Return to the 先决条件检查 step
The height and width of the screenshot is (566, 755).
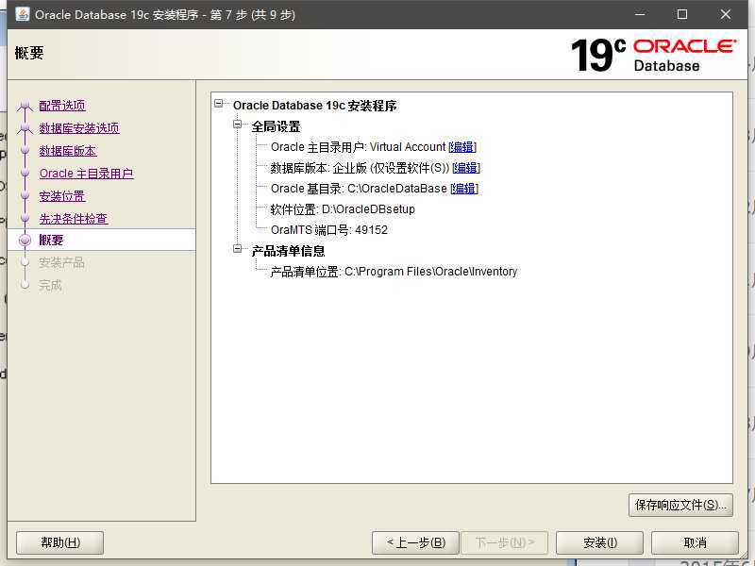[x=74, y=219]
